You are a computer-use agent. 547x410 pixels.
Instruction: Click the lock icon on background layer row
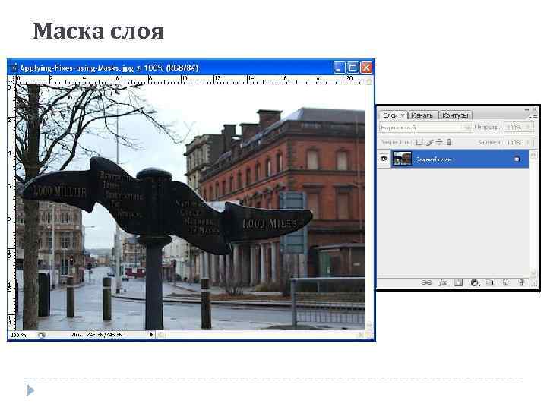517,159
